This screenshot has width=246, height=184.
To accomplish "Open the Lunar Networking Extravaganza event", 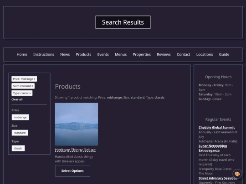I will pos(213,148).
